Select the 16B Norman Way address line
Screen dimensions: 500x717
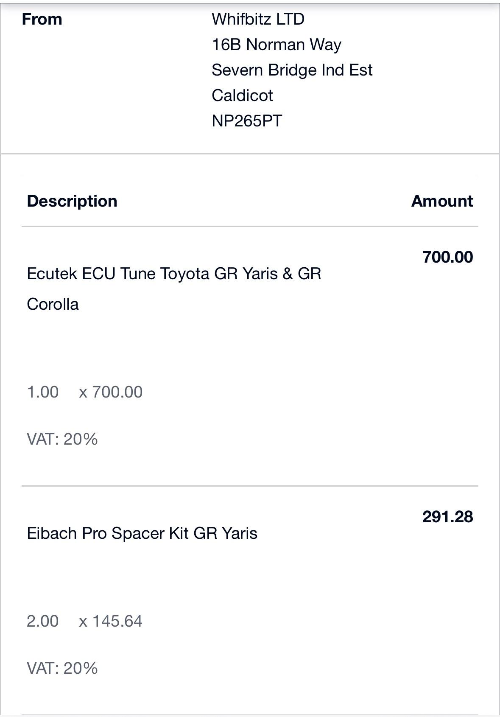pos(277,45)
